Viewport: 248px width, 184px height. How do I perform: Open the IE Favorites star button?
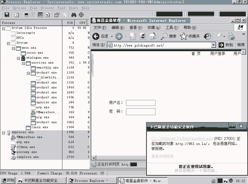coord(190,36)
